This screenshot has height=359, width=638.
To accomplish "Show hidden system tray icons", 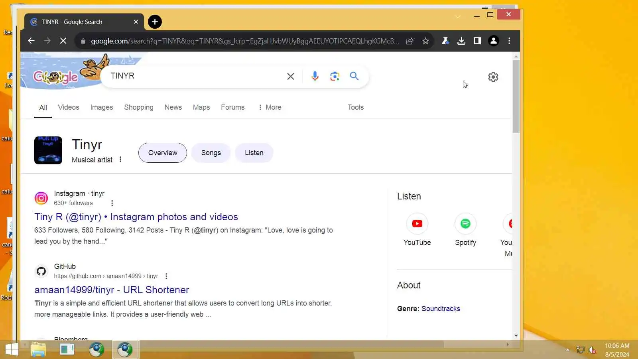I will pyautogui.click(x=567, y=350).
